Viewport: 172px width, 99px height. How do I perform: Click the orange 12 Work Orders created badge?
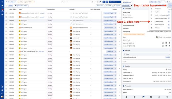point(134,34)
